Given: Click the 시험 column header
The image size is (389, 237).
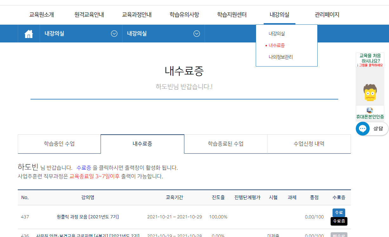Looking at the screenshot, I should click(x=273, y=197).
